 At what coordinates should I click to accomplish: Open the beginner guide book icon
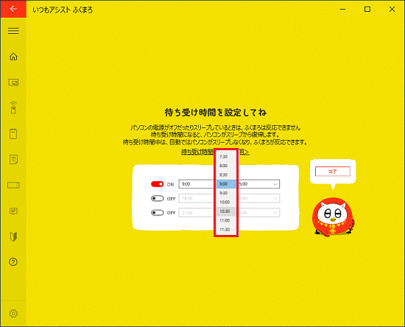coord(13,236)
